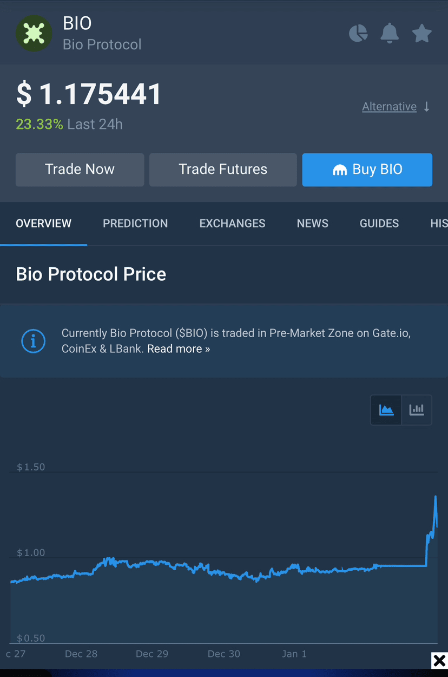The height and width of the screenshot is (677, 448).
Task: Open the portfolio pie chart icon
Action: (358, 34)
